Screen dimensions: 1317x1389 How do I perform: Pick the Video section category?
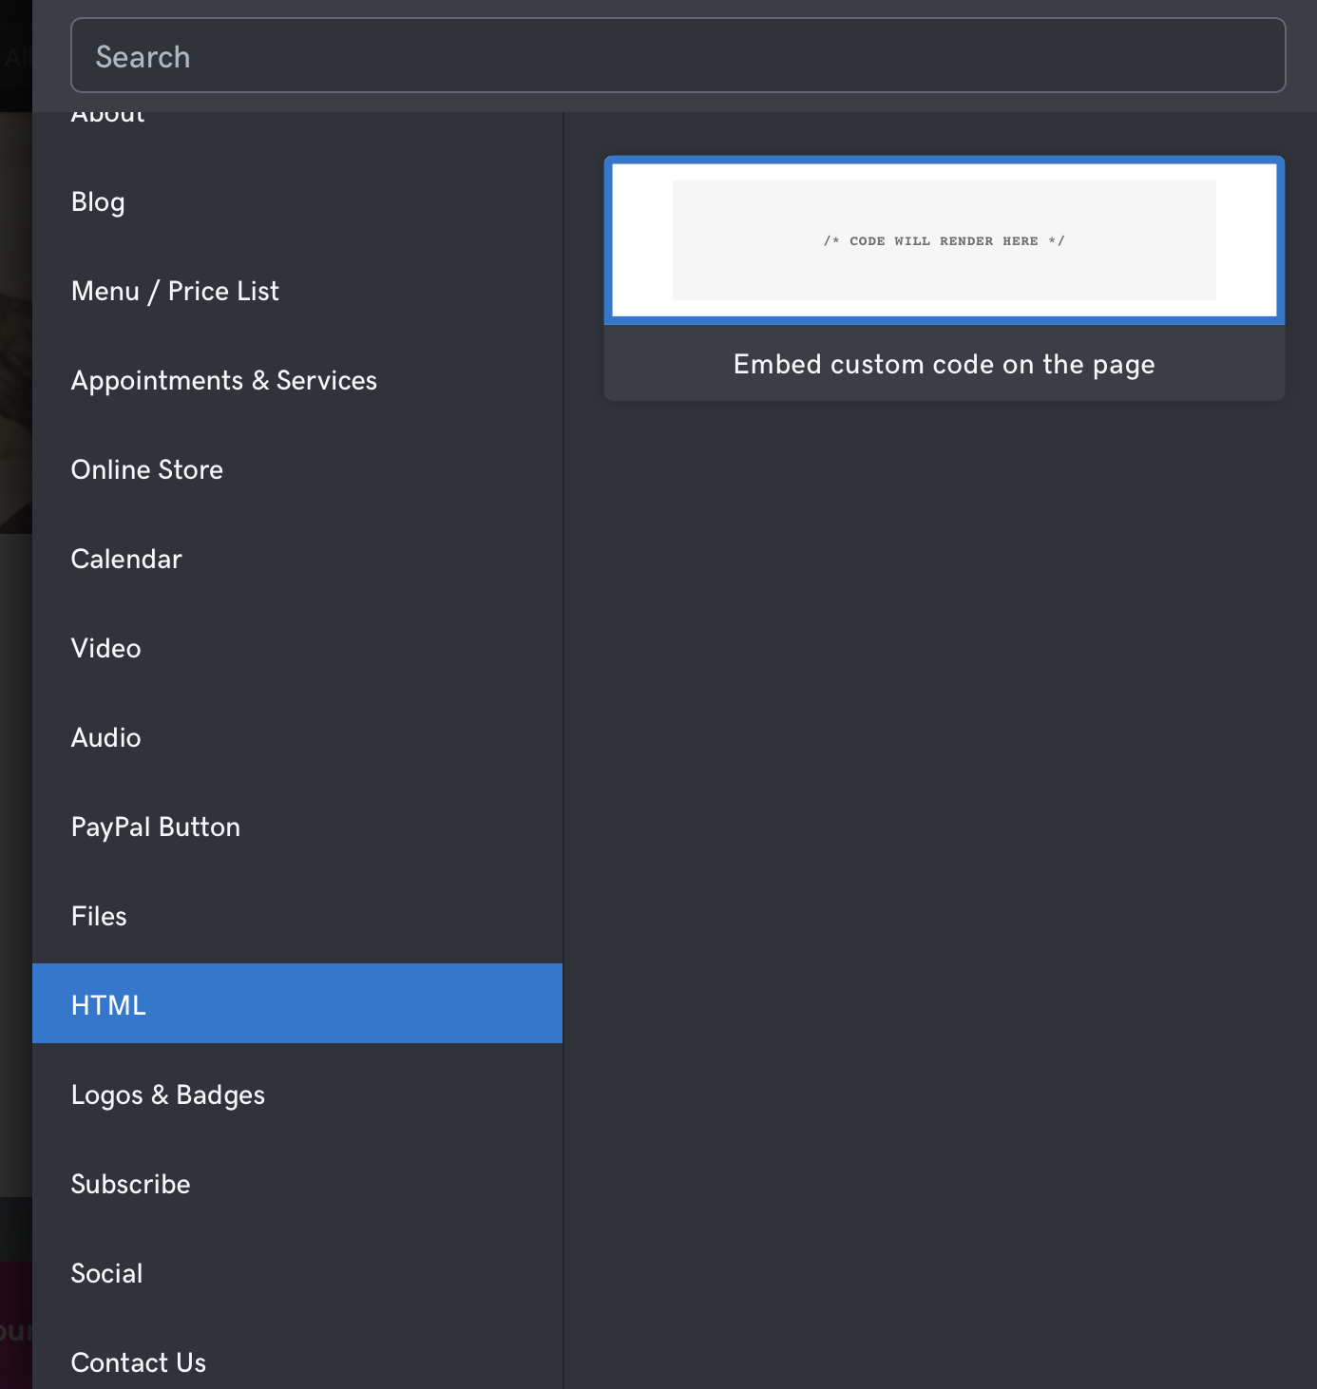tap(105, 649)
